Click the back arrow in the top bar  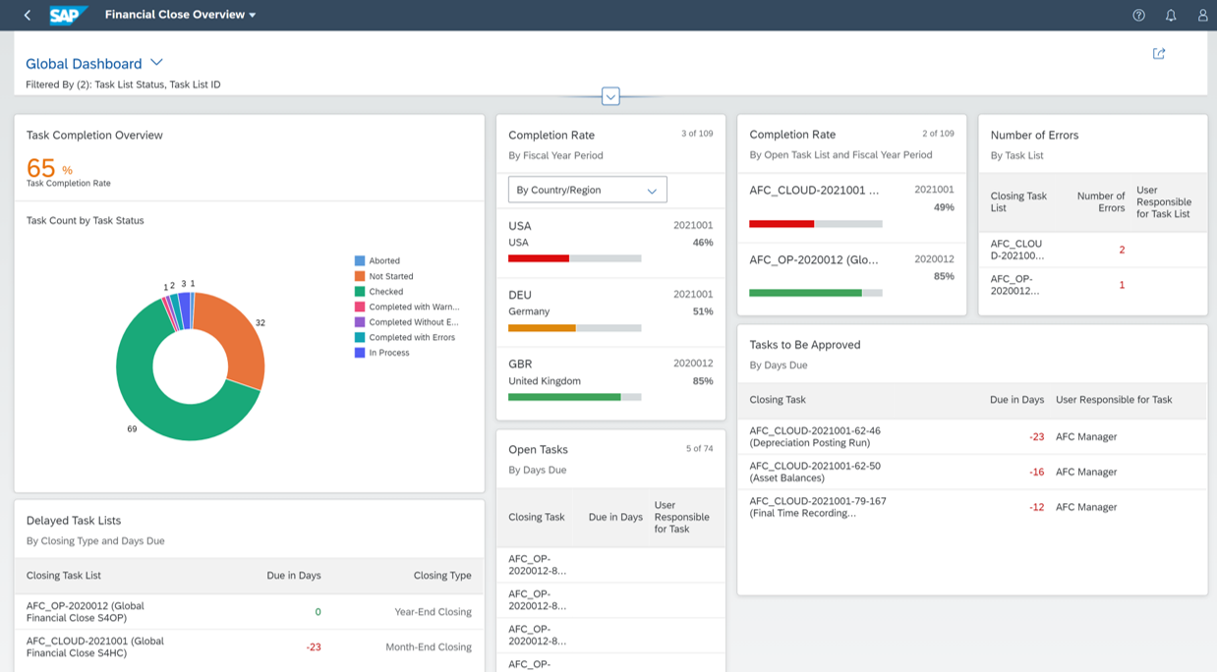pos(26,15)
